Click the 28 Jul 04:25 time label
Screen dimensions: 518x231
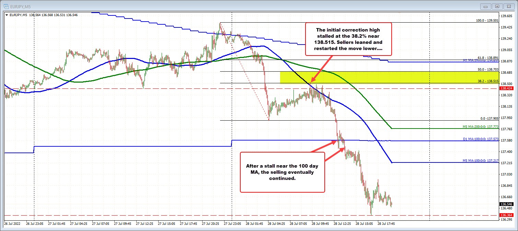pos(277,223)
